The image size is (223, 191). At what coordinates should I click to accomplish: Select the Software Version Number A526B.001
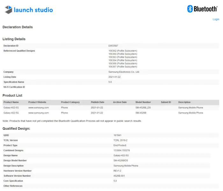[x=119, y=176]
